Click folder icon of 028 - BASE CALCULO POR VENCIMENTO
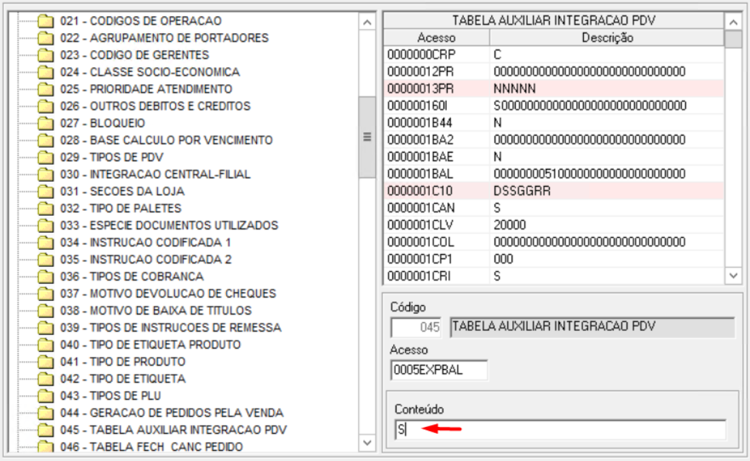This screenshot has height=461, width=750. 46,140
